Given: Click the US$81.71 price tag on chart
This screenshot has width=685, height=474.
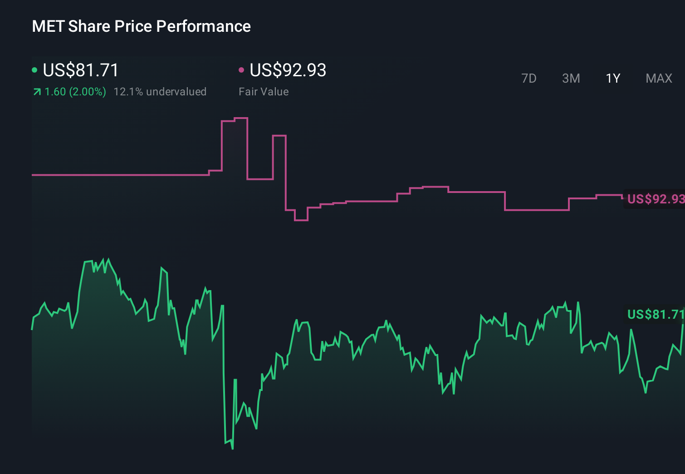Looking at the screenshot, I should (655, 314).
